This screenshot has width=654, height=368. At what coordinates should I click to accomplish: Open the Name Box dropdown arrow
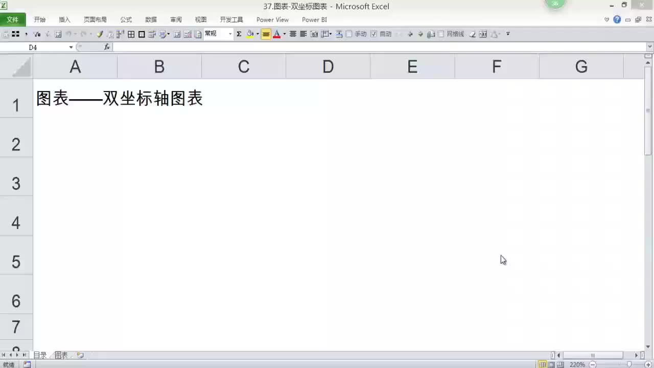pos(71,47)
